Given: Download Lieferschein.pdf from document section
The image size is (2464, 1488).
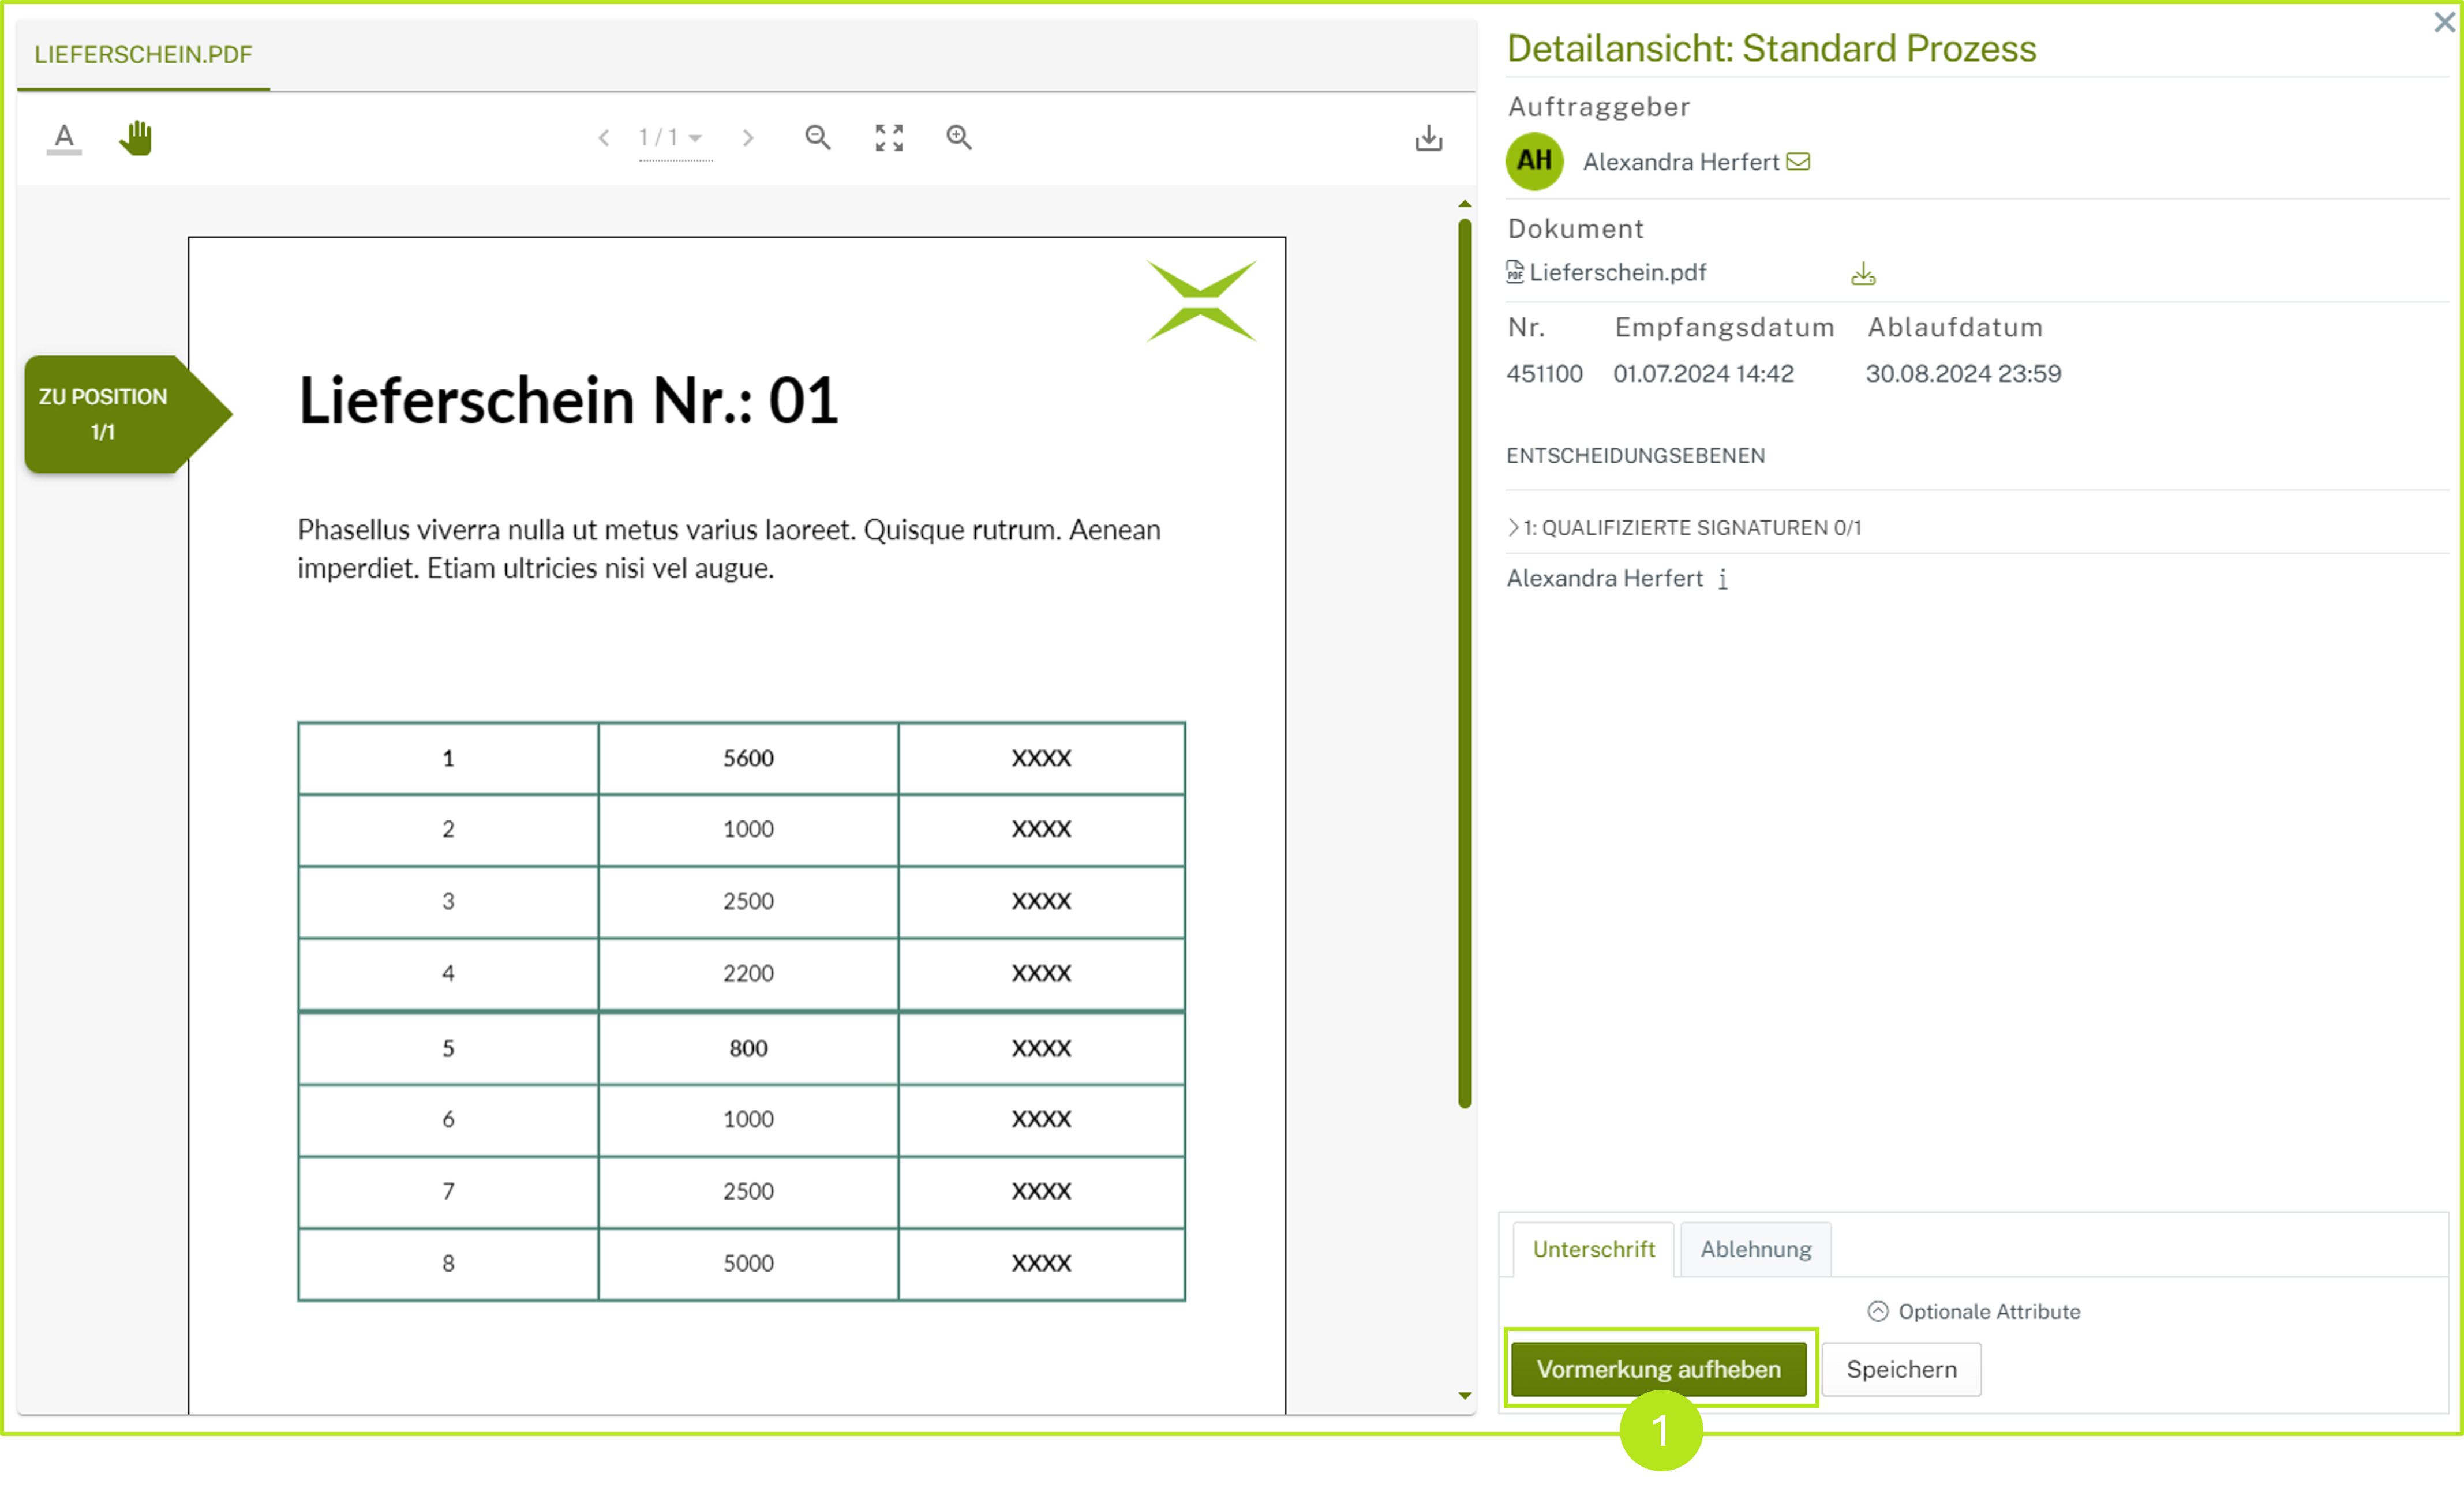Looking at the screenshot, I should click(1862, 274).
